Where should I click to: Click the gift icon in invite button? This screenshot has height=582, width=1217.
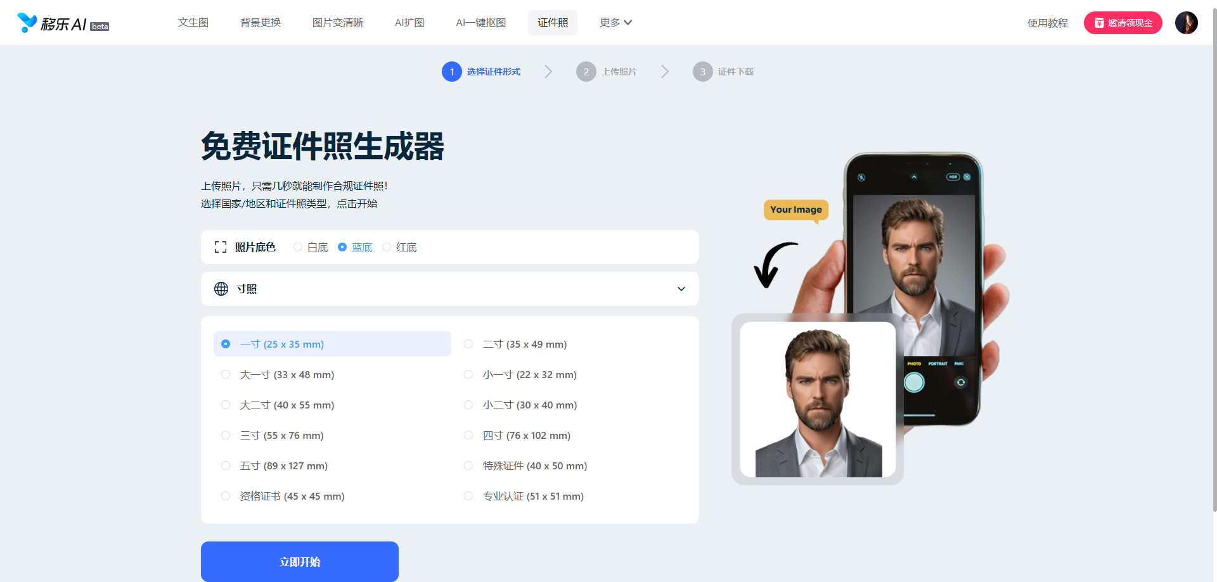1099,23
